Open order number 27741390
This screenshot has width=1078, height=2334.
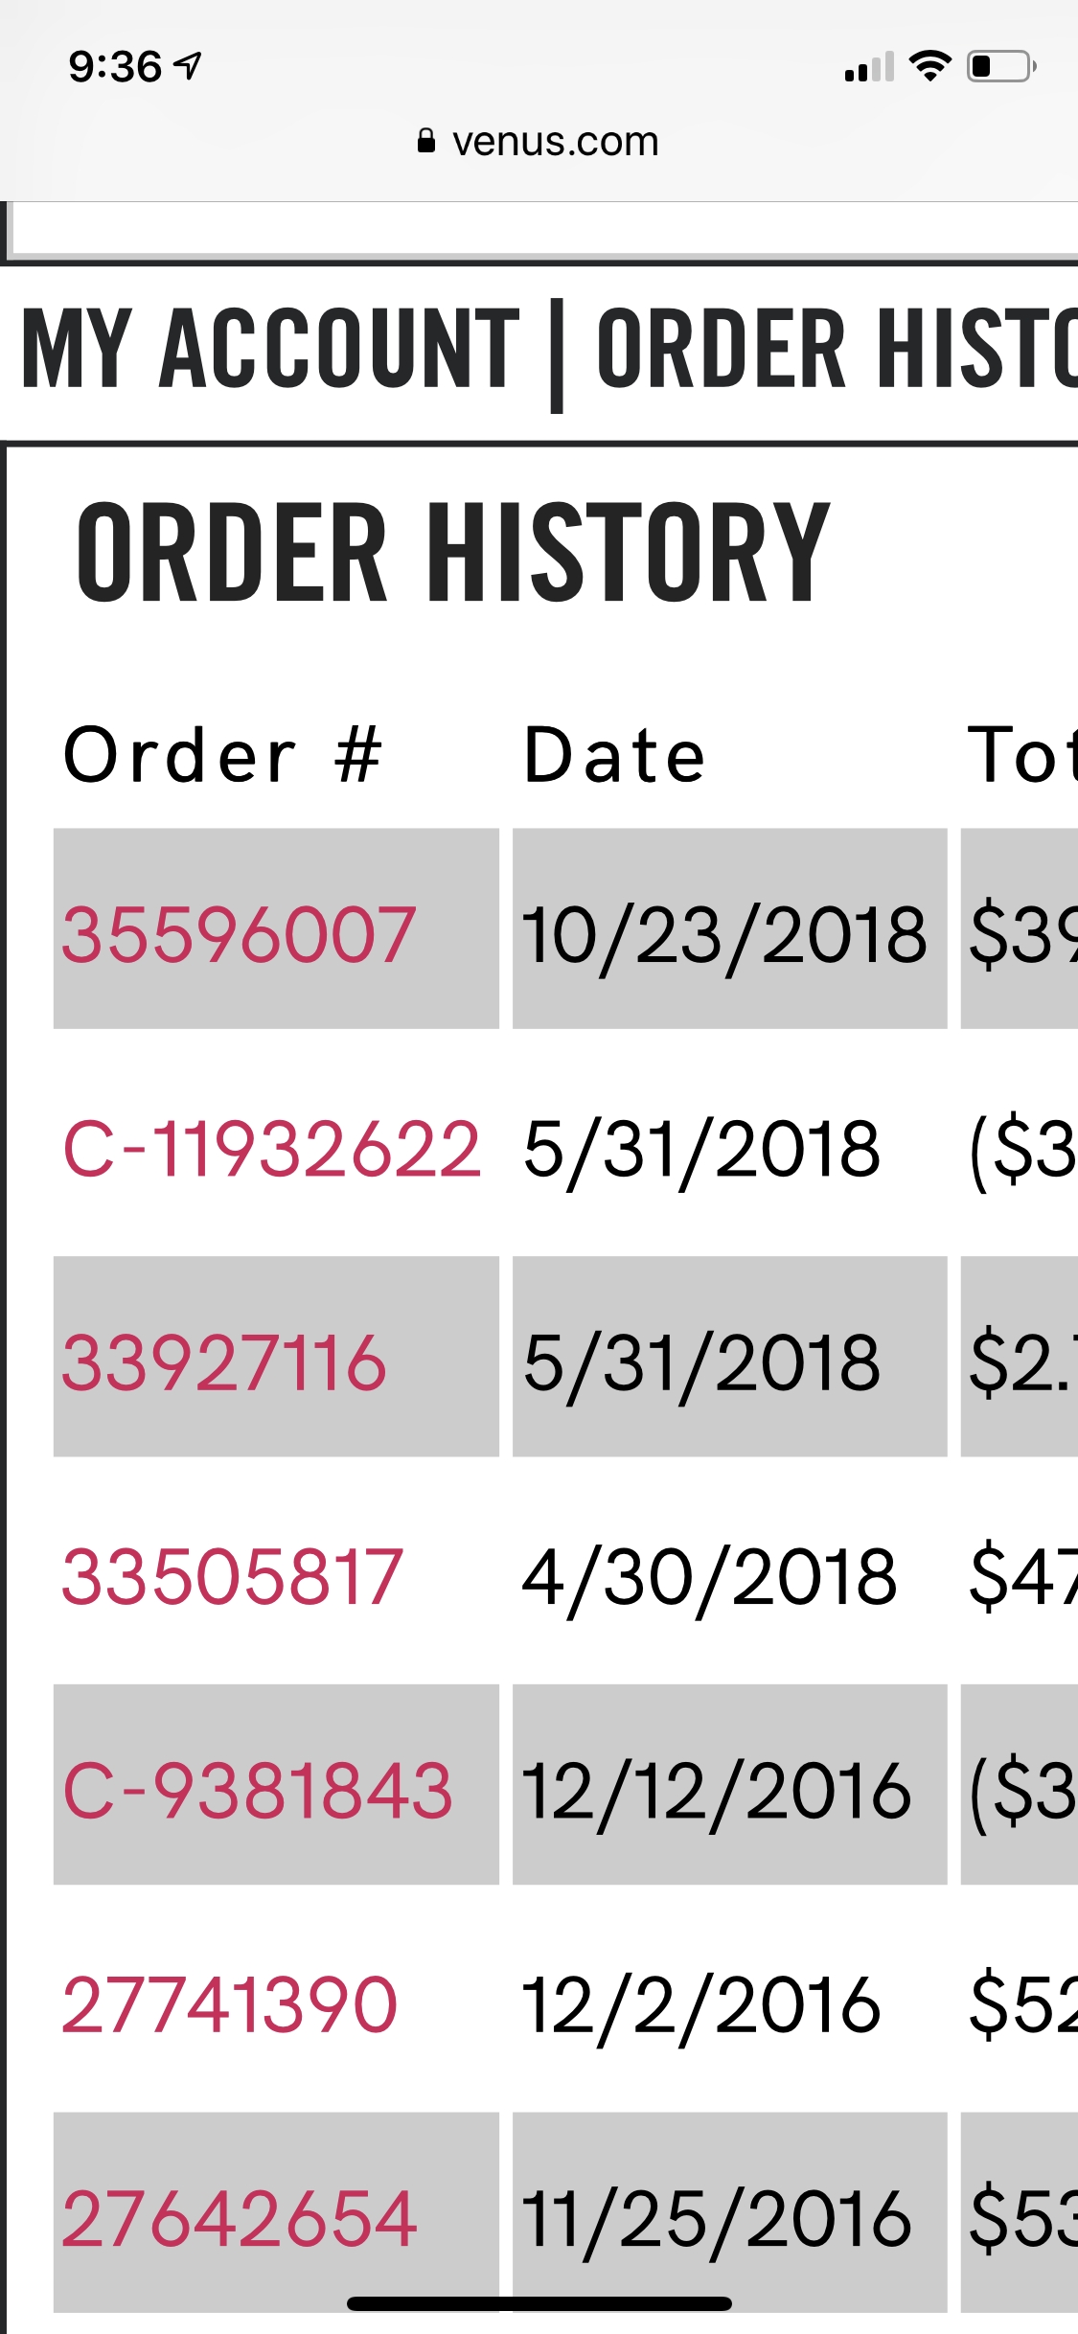(x=230, y=2004)
